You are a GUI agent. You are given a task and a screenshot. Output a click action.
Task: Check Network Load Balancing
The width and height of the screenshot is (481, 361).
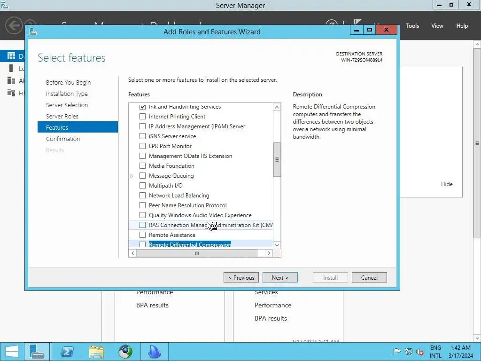[x=142, y=195]
